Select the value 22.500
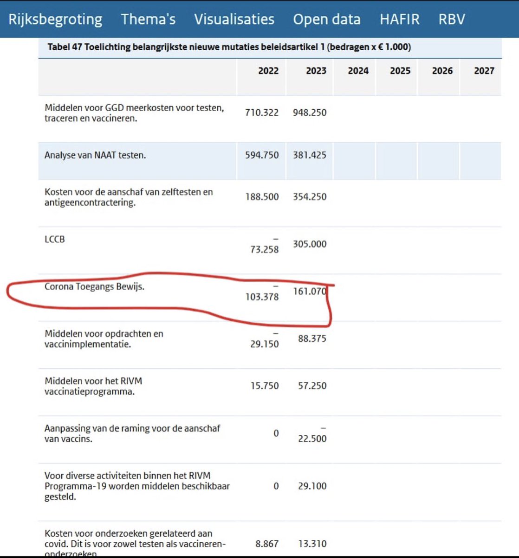Screen dimensions: 519x558 [x=312, y=439]
